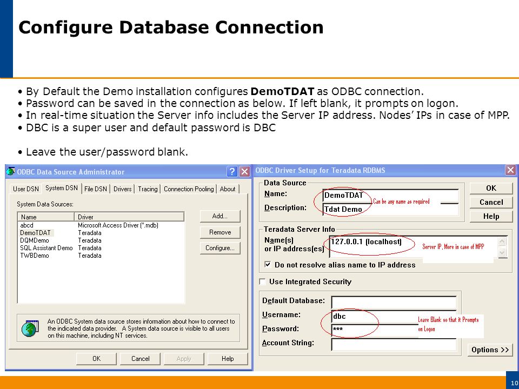
Task: Click the Driver column header
Action: (129, 217)
